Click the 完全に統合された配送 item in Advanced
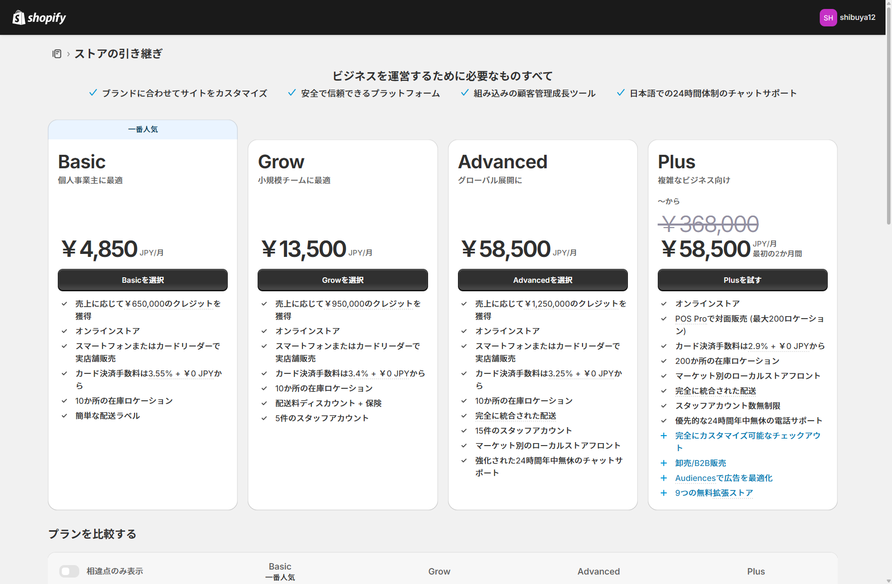The image size is (892, 584). [x=515, y=416]
